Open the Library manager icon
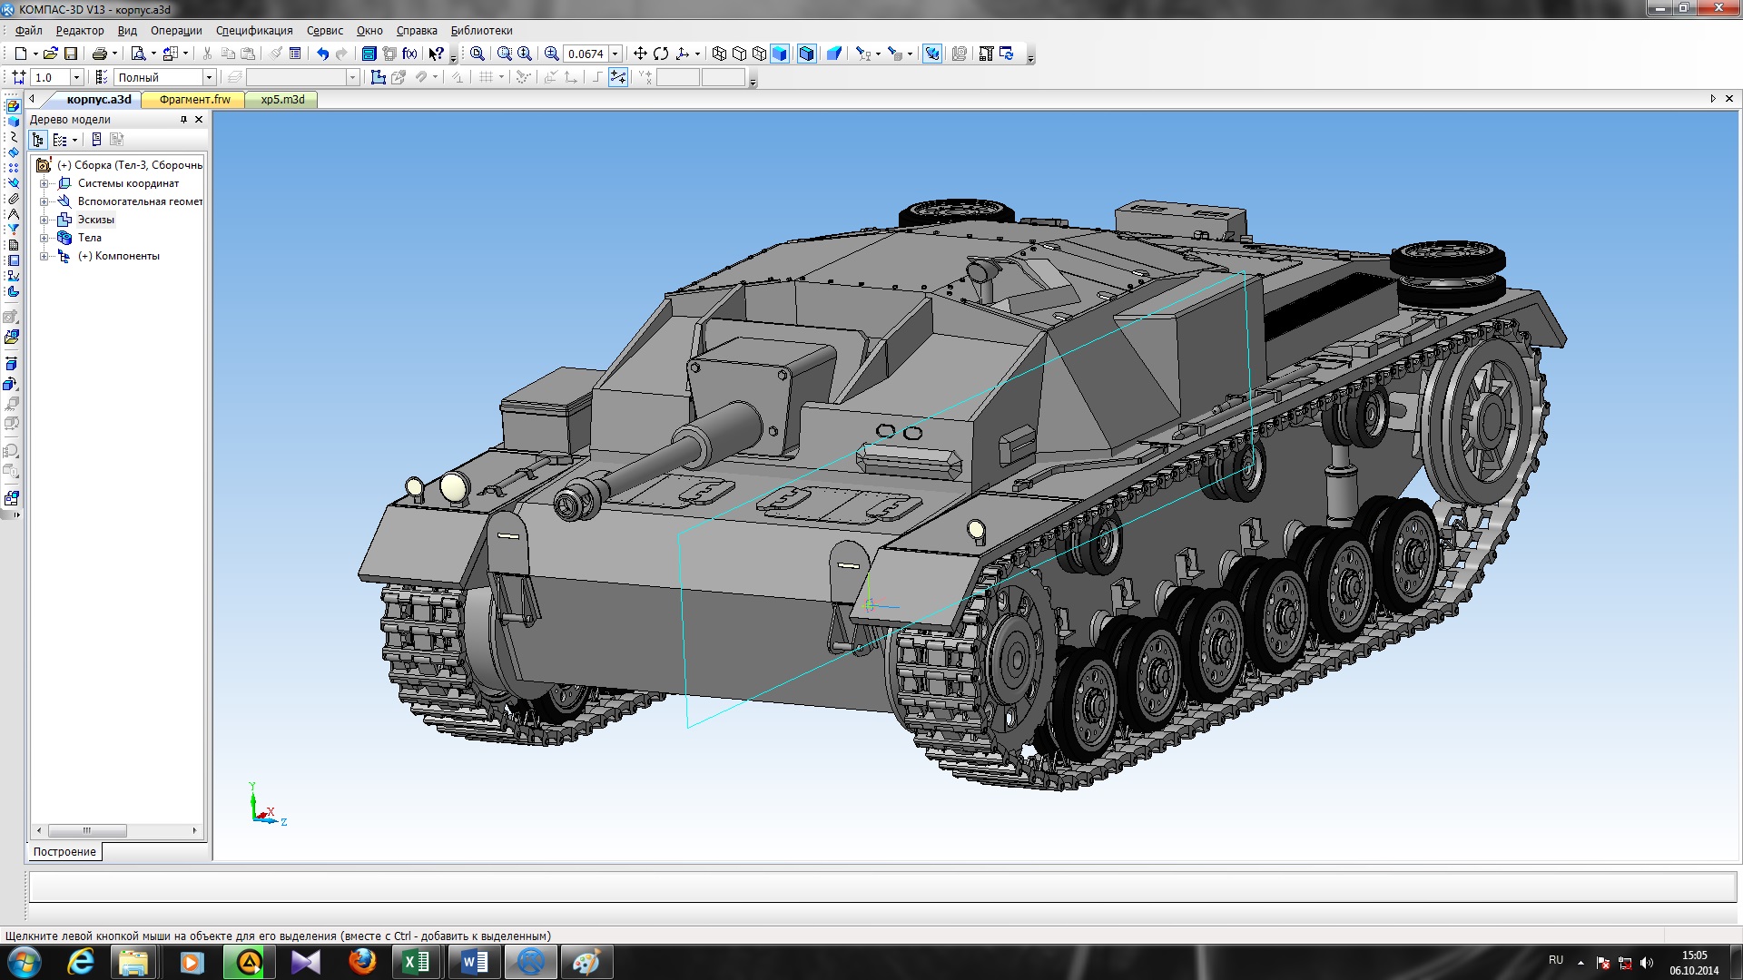Viewport: 1743px width, 980px height. (369, 54)
